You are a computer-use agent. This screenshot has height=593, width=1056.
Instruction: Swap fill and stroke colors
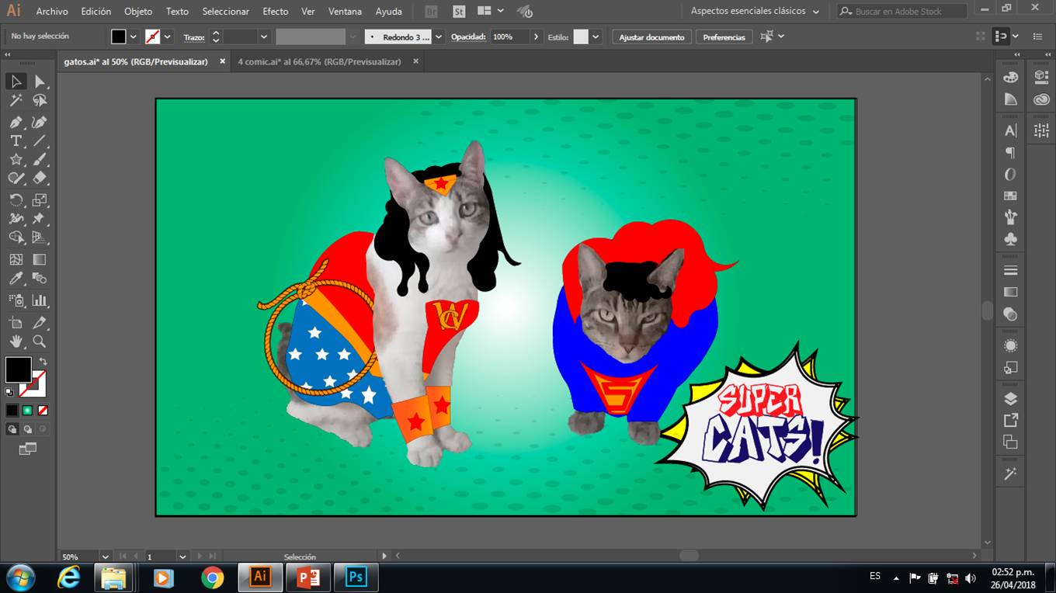pyautogui.click(x=43, y=362)
